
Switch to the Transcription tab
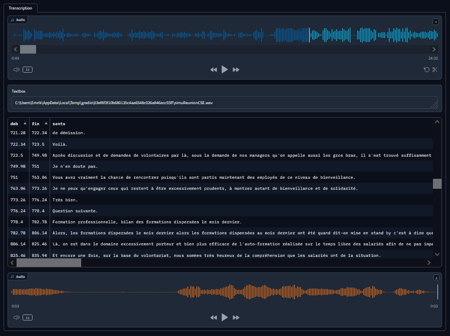(21, 8)
